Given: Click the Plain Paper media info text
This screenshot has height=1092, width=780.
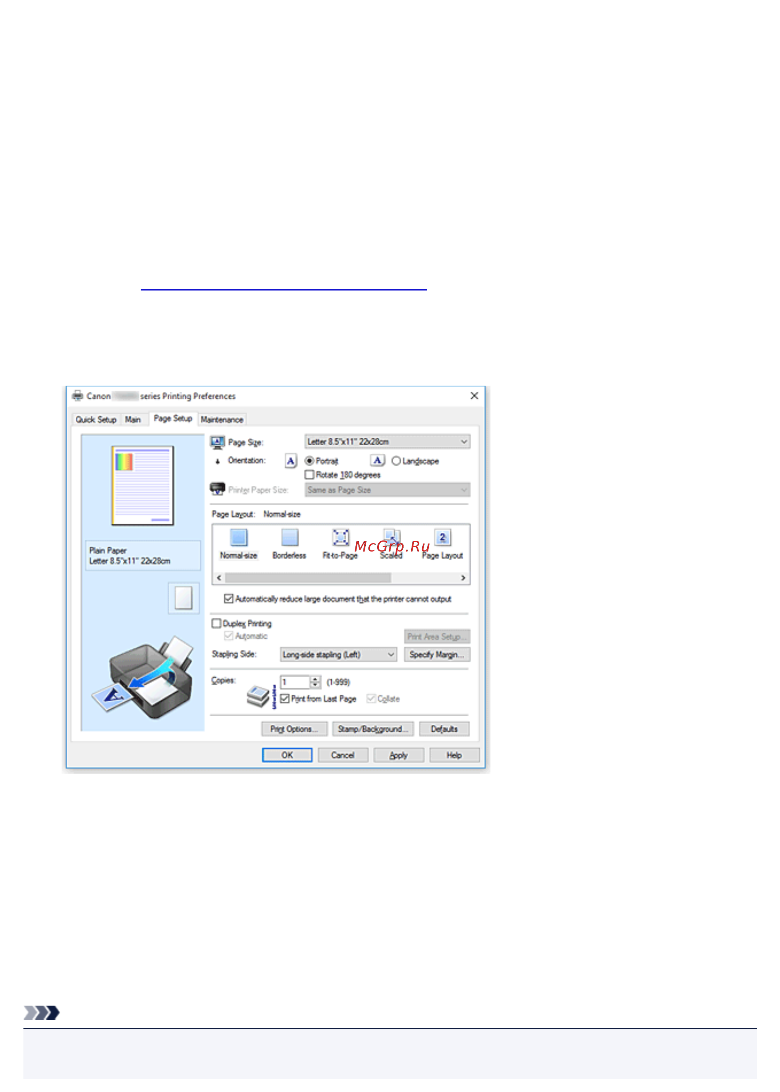Looking at the screenshot, I should coord(130,557).
